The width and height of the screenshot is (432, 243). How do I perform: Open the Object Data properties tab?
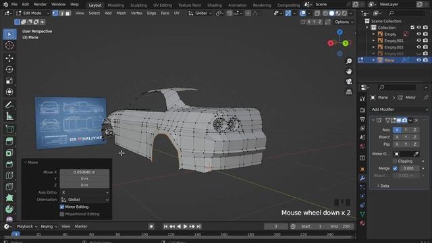(362, 214)
